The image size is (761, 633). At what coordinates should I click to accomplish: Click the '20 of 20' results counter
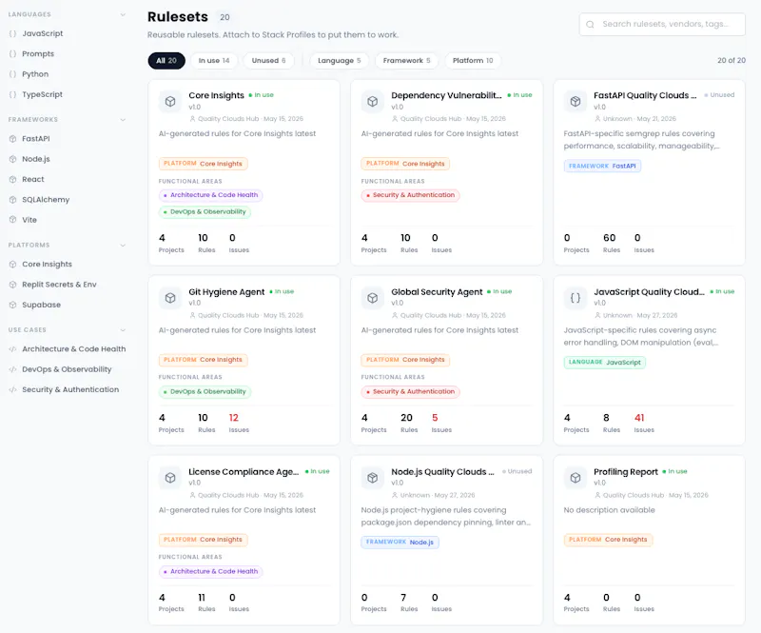pos(732,61)
